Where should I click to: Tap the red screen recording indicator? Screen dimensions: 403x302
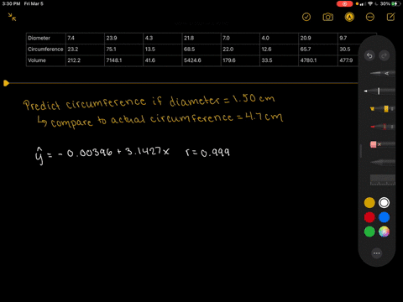point(344,3)
